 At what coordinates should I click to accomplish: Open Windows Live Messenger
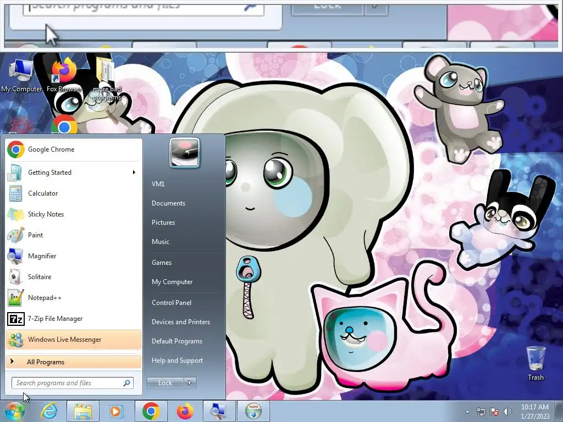tap(74, 340)
